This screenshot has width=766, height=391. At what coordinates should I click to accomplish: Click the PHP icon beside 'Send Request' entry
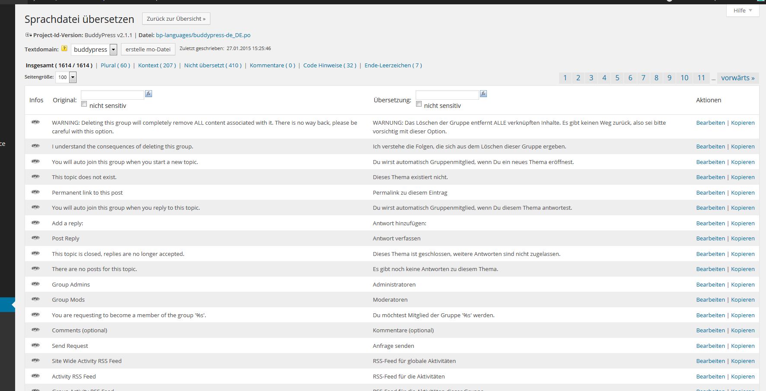(x=36, y=345)
